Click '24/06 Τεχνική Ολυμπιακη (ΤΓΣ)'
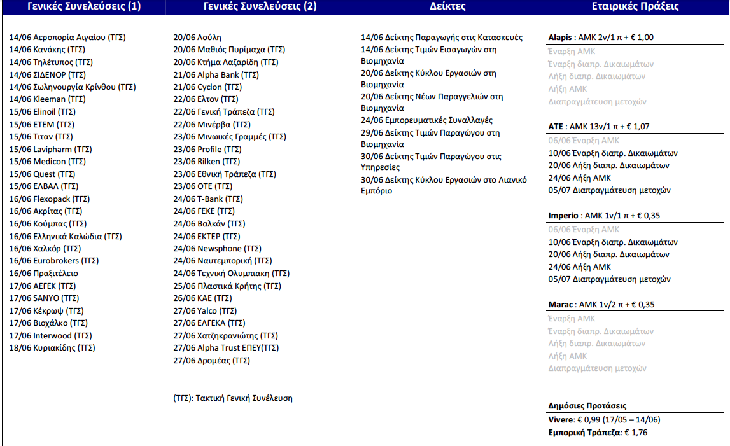The width and height of the screenshot is (730, 446). coord(232,274)
